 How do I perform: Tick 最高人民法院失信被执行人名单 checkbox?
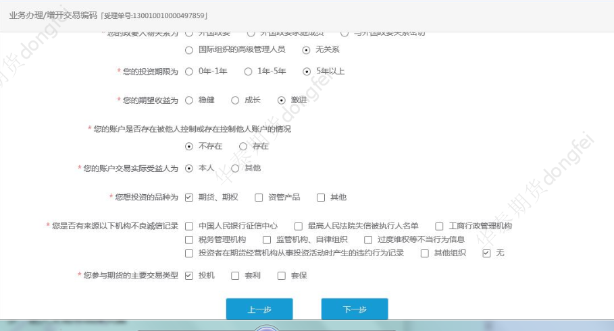(x=299, y=226)
